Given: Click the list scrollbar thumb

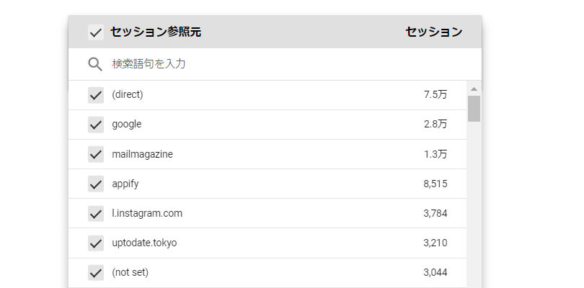Looking at the screenshot, I should click(x=474, y=108).
